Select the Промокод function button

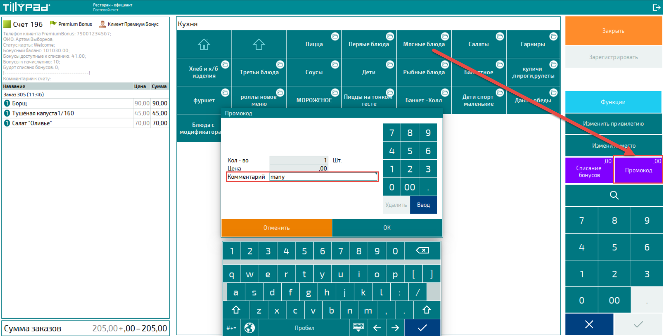point(638,170)
